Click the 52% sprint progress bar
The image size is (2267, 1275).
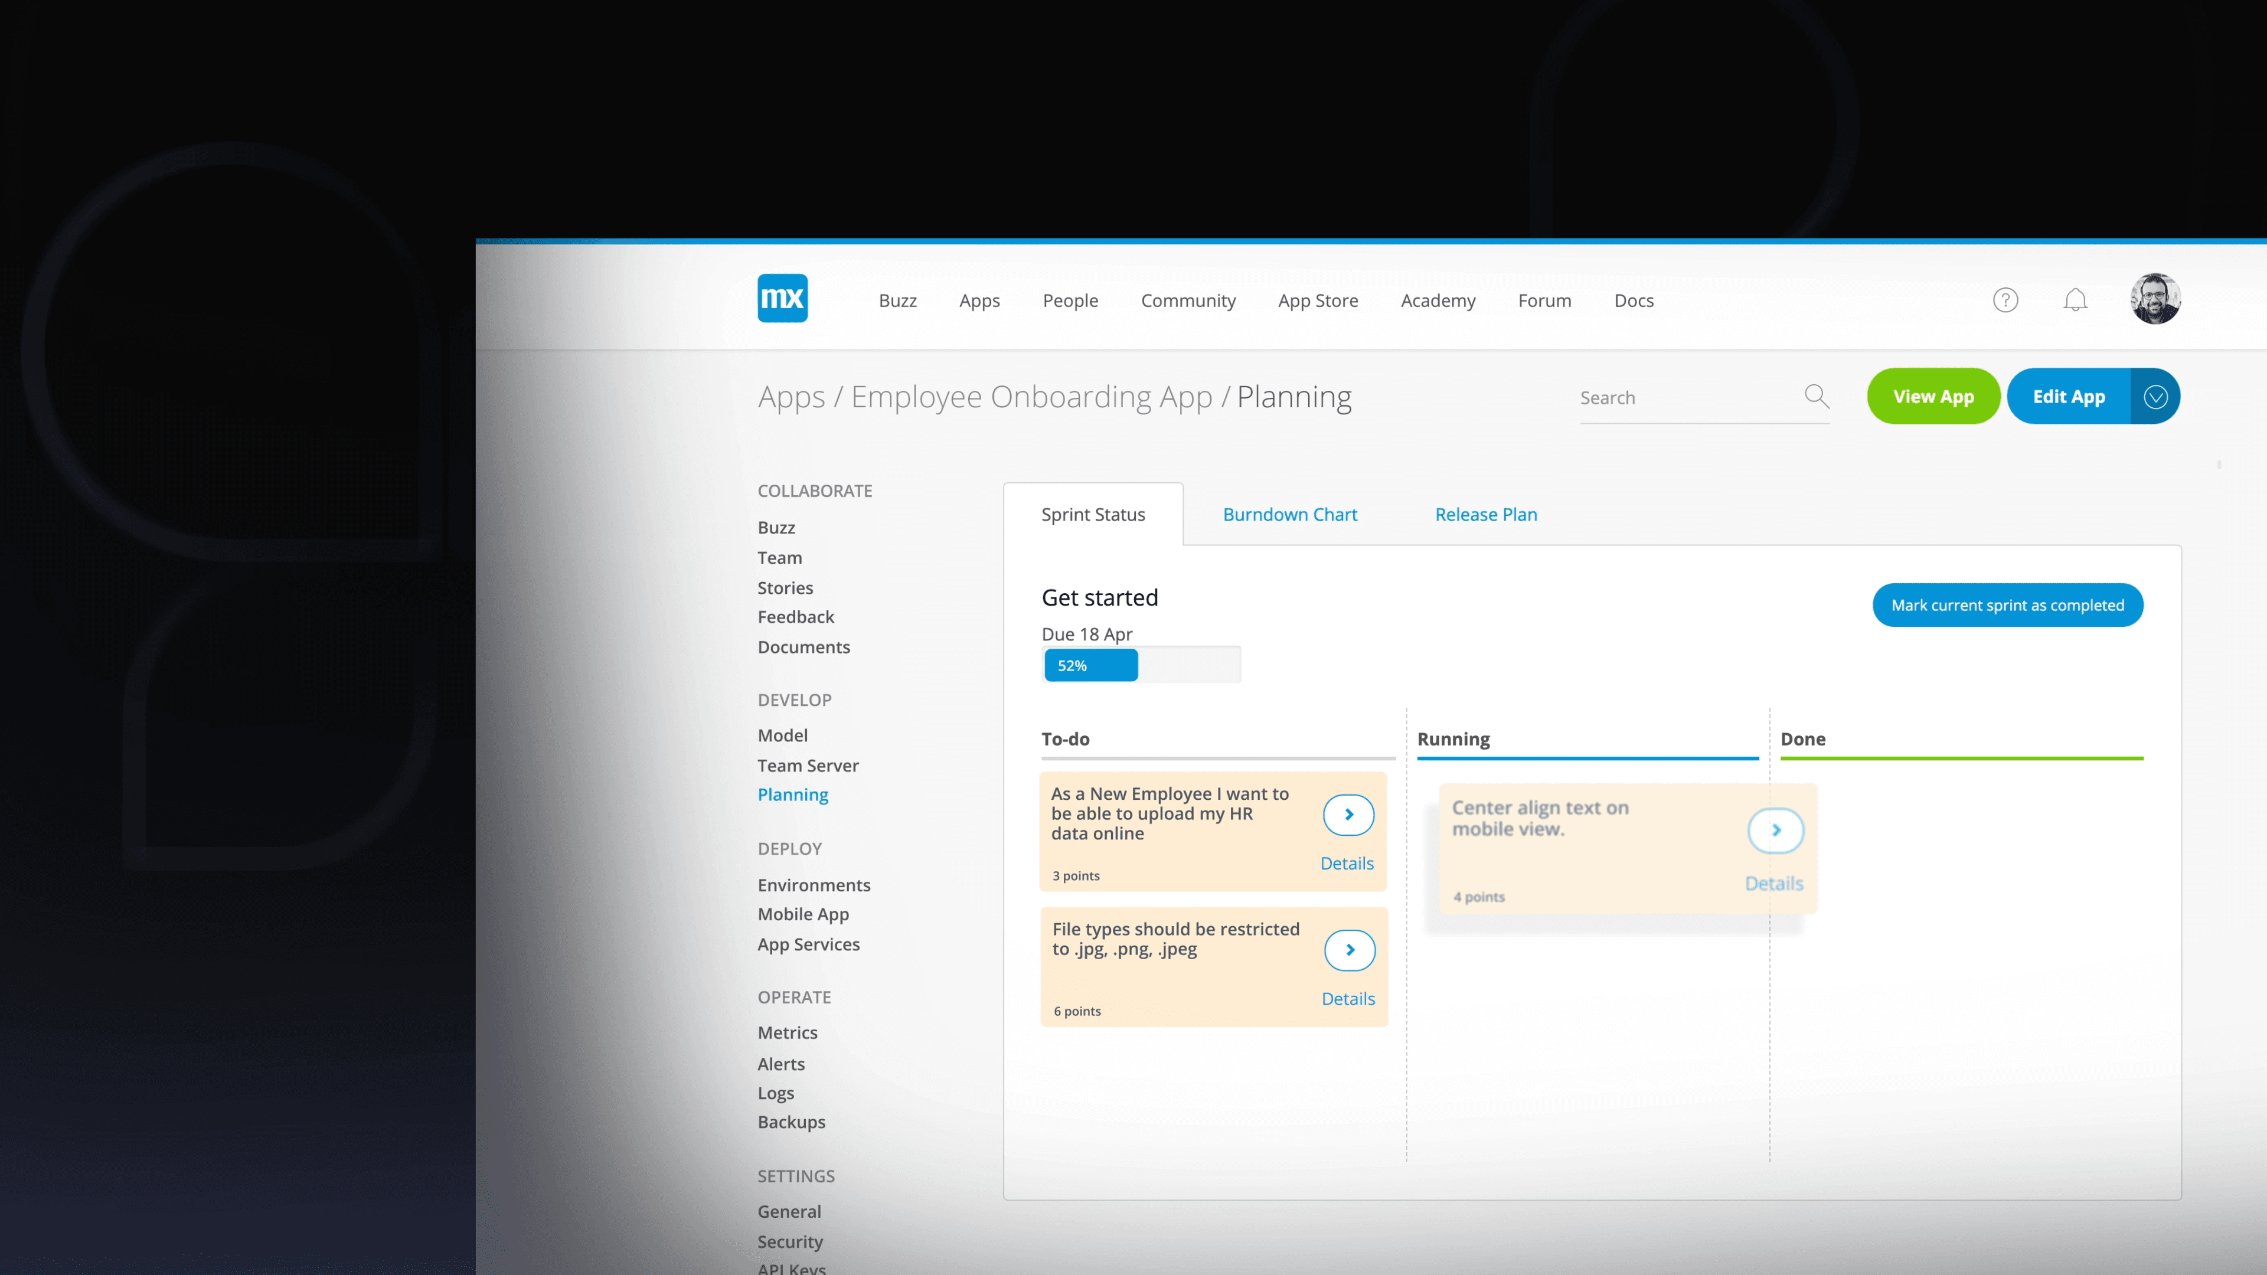tap(1141, 665)
